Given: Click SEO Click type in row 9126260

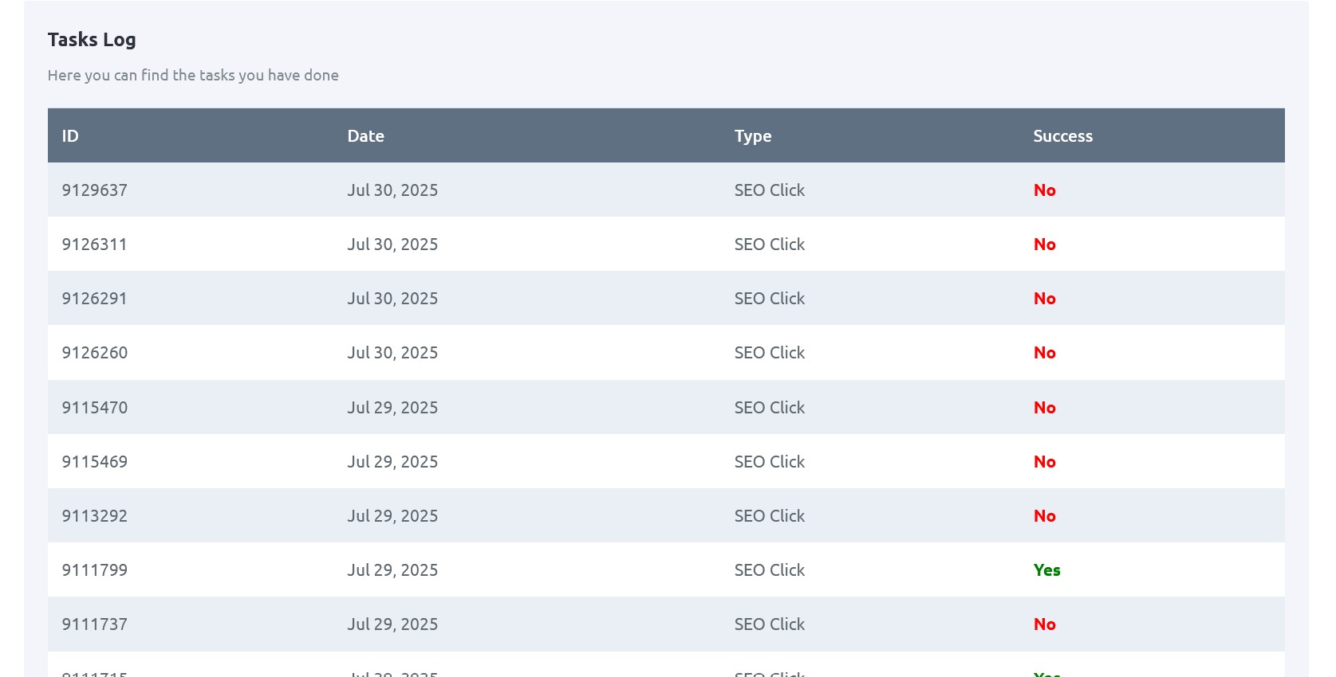Looking at the screenshot, I should click(x=769, y=353).
